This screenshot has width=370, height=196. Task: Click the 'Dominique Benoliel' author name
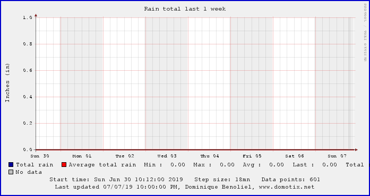pos(219,187)
